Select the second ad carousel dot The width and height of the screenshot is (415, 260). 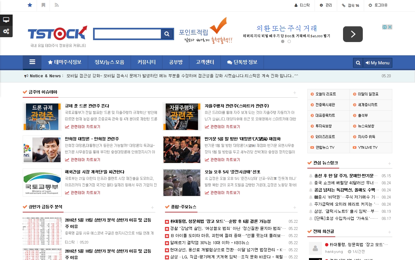click(x=289, y=41)
